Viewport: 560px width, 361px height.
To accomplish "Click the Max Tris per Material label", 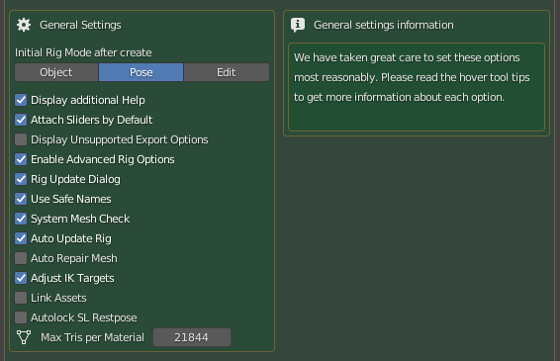I will click(x=92, y=337).
